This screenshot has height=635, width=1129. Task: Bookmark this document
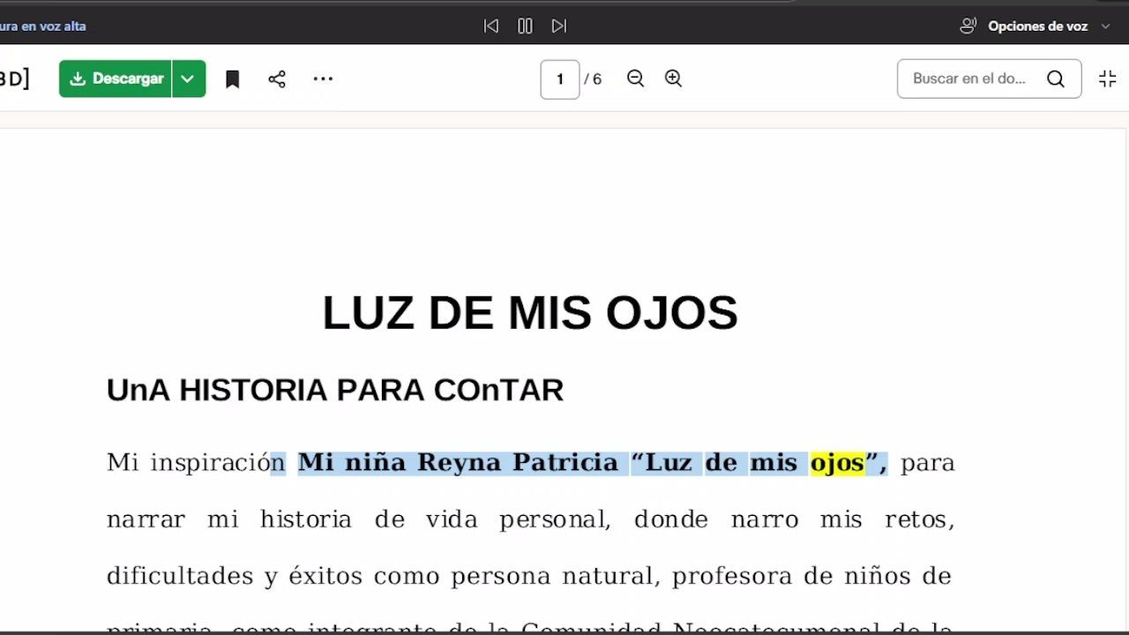tap(233, 79)
